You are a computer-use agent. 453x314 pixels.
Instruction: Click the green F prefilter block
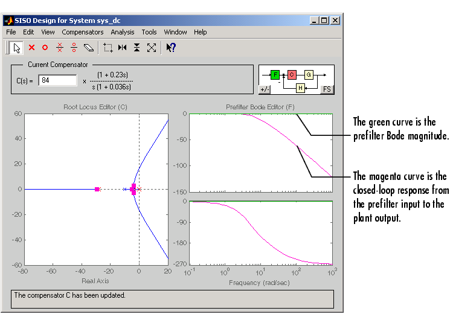point(275,75)
